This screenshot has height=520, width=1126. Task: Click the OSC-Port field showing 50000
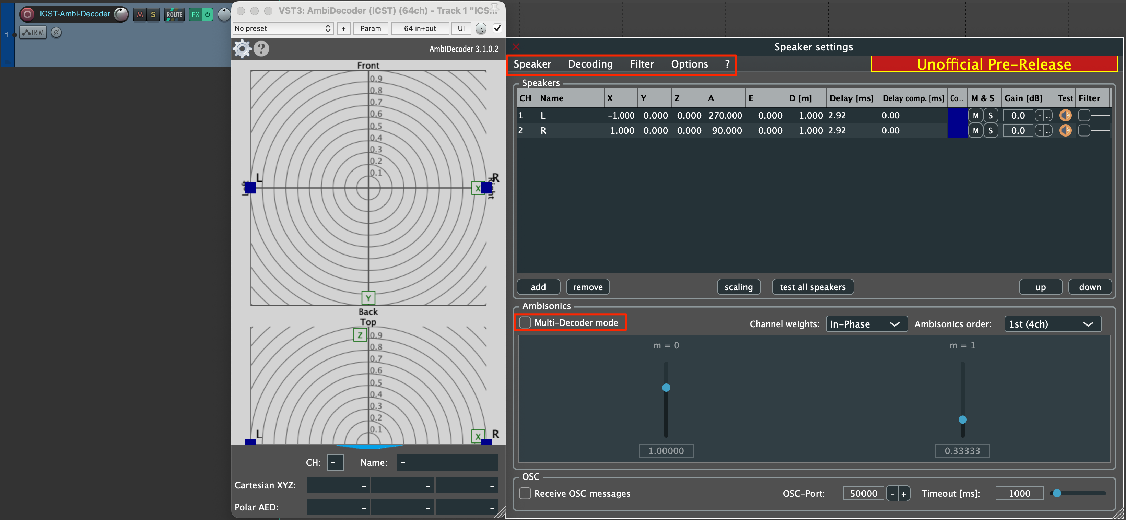tap(863, 493)
